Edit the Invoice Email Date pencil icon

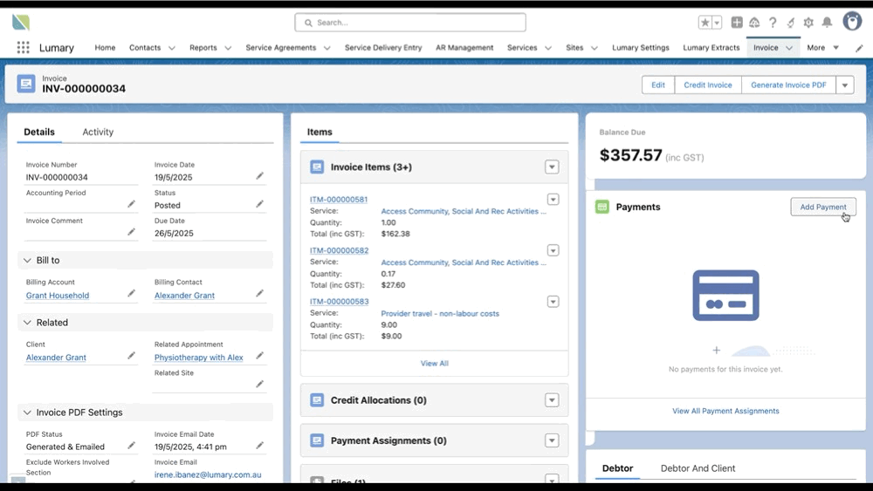259,446
